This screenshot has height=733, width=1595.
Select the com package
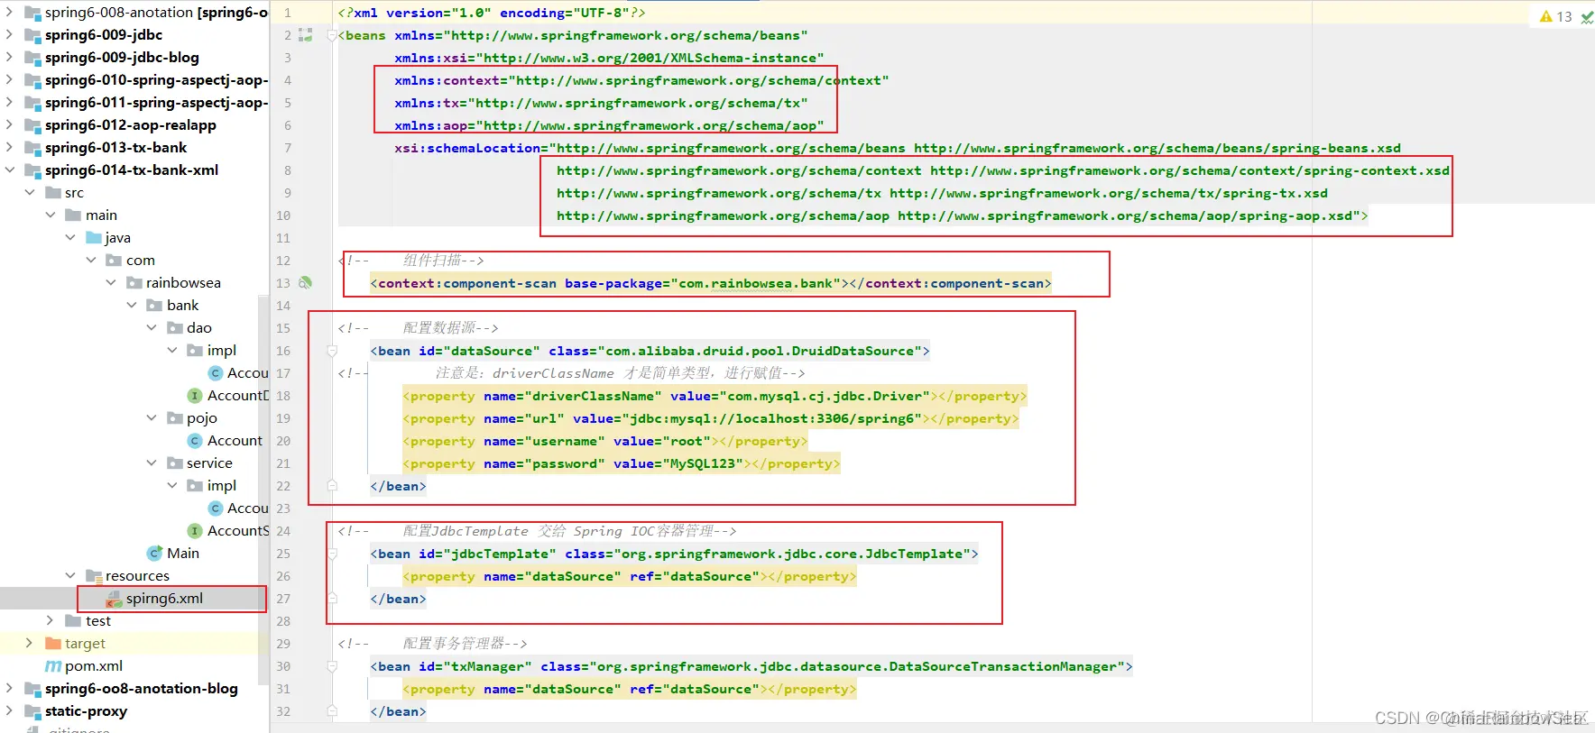(x=141, y=260)
